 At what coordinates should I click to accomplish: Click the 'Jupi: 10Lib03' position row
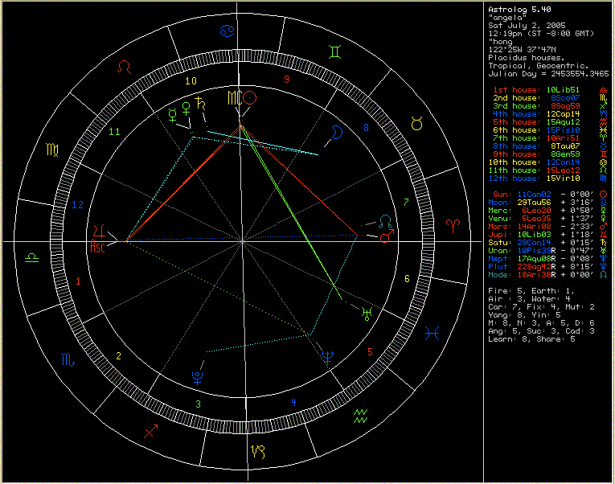click(x=548, y=235)
